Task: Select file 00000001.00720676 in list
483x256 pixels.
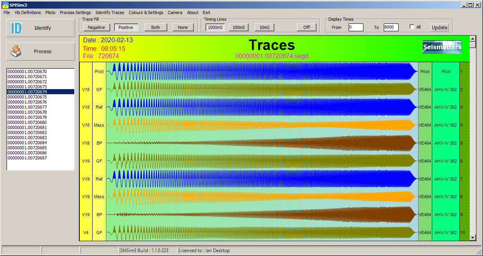Action: (x=41, y=102)
